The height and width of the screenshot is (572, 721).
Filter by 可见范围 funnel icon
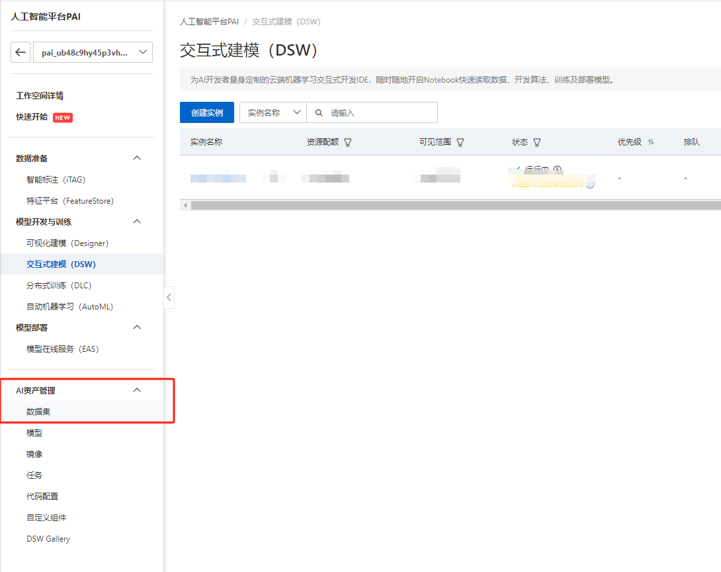pyautogui.click(x=460, y=143)
